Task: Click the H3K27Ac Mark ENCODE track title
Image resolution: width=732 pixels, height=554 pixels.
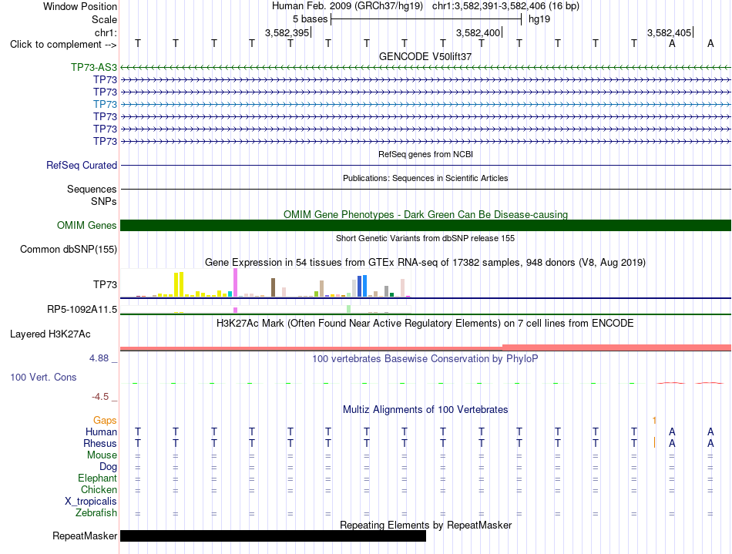Action: [425, 324]
